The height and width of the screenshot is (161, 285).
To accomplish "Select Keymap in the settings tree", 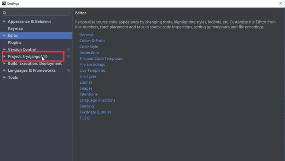I will [x=15, y=28].
